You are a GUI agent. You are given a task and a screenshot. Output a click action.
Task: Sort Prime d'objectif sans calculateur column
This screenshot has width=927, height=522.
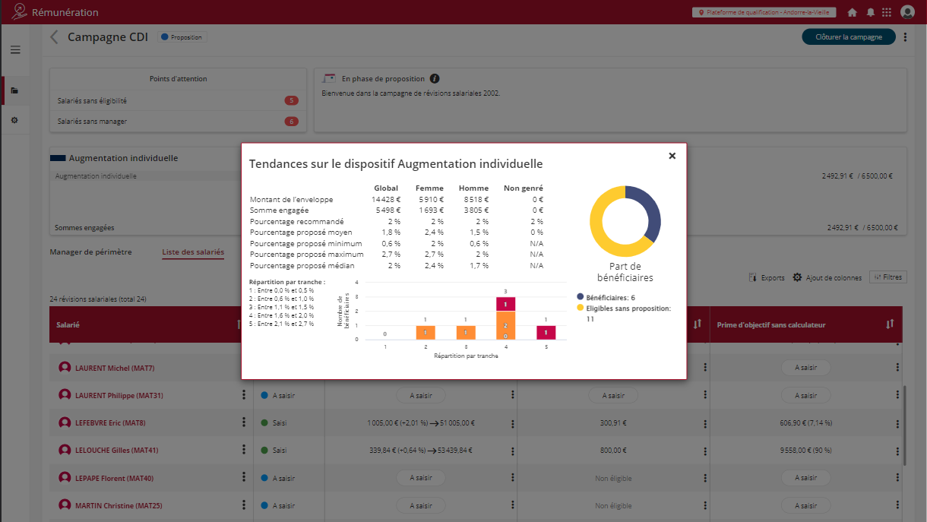point(890,324)
